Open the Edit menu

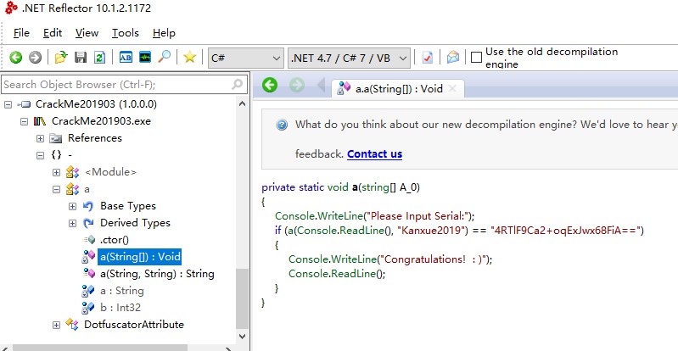pos(53,33)
